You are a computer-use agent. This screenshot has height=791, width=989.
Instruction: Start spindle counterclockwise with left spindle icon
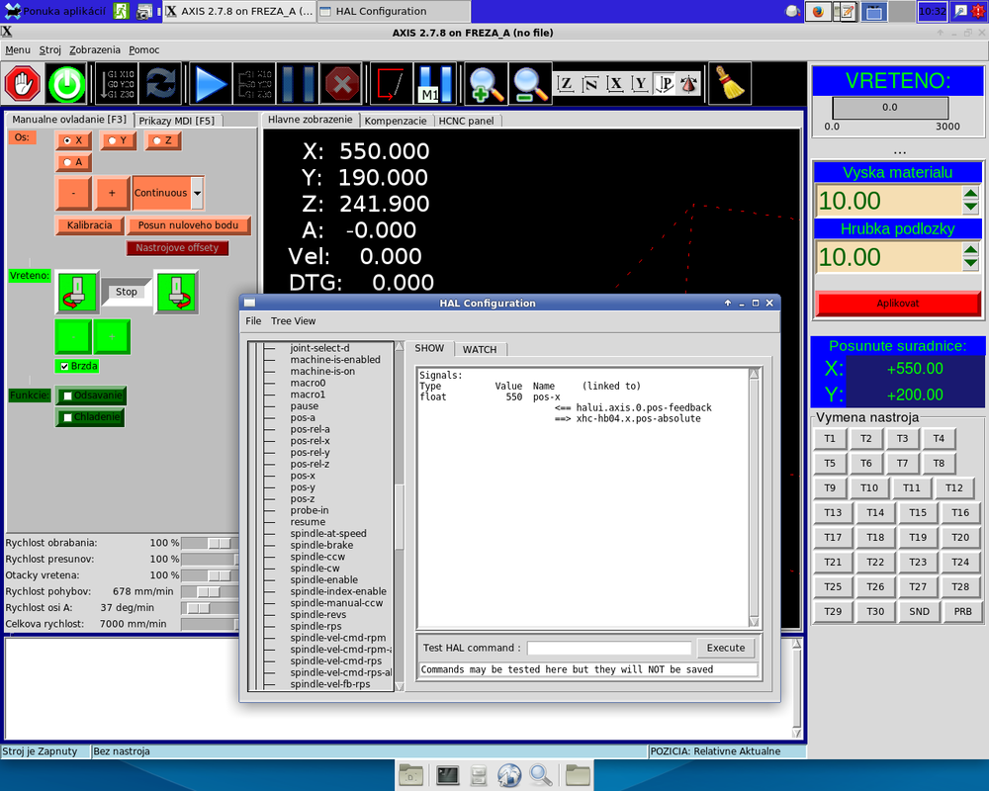pyautogui.click(x=77, y=293)
